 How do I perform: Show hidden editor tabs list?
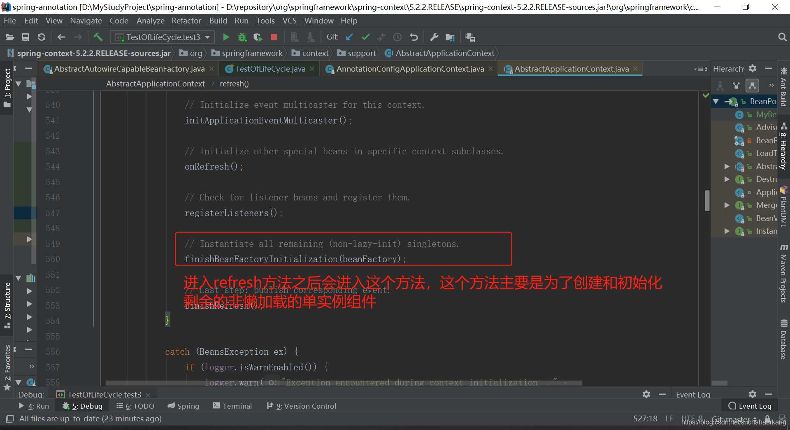coord(700,69)
